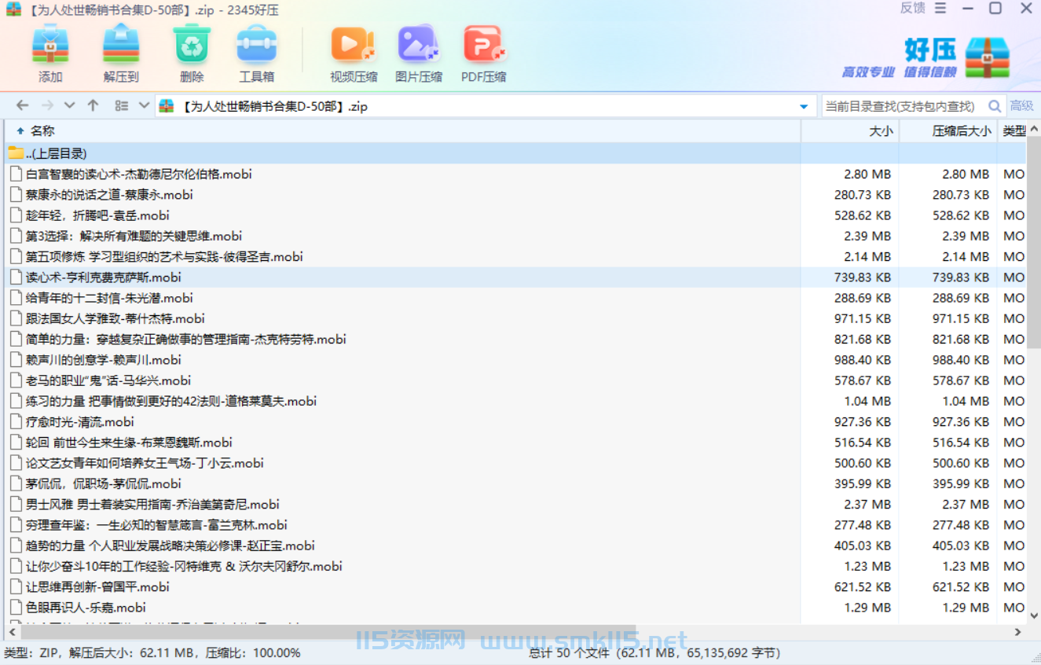Sort by 压缩后大小 column header

click(x=961, y=131)
